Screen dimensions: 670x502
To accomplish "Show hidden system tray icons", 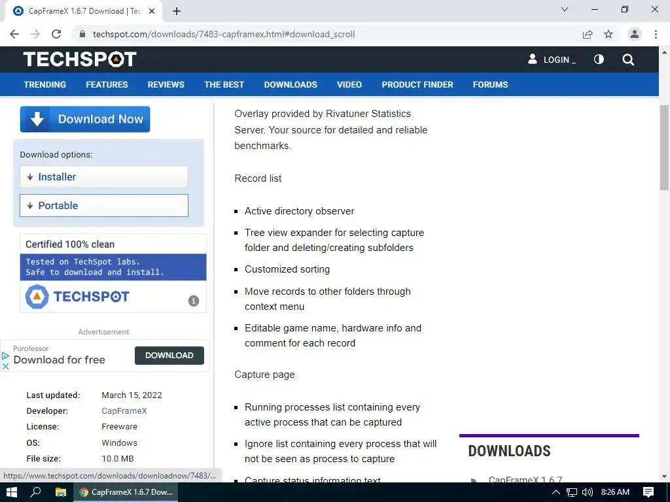I will tap(556, 492).
